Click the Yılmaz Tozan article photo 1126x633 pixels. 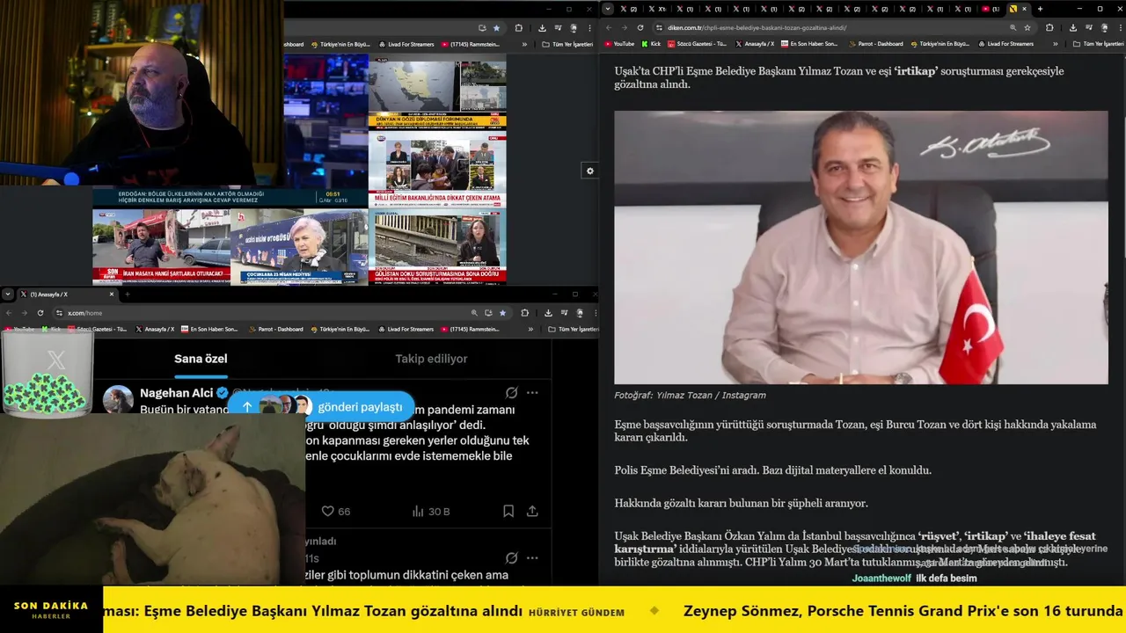(861, 247)
